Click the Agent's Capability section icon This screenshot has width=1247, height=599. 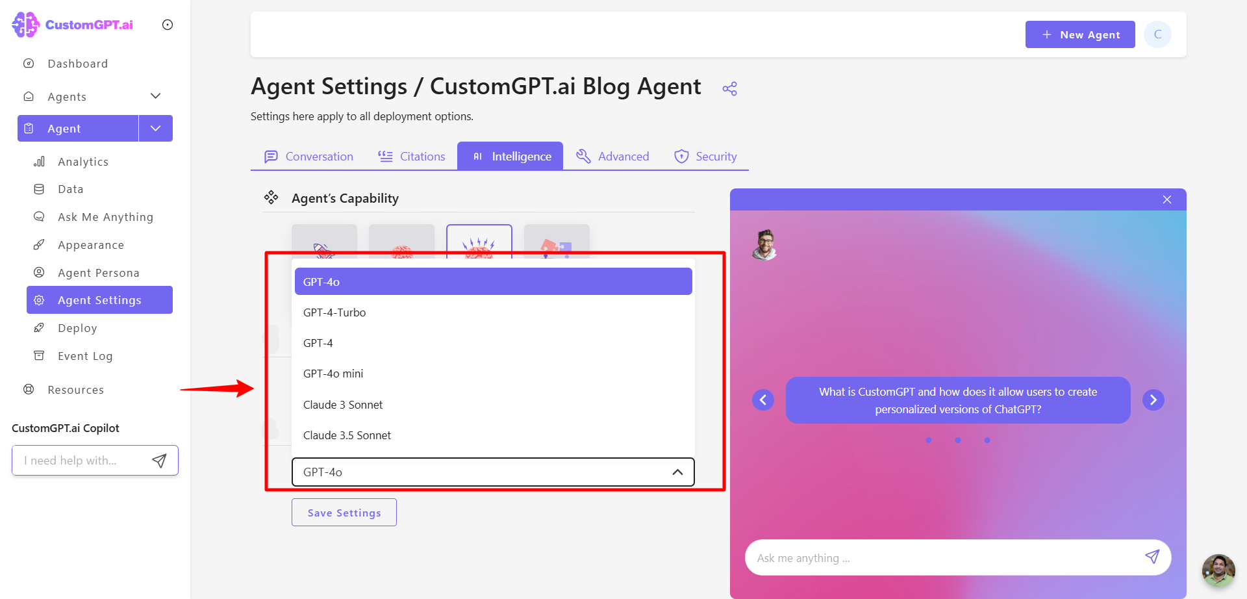point(271,198)
